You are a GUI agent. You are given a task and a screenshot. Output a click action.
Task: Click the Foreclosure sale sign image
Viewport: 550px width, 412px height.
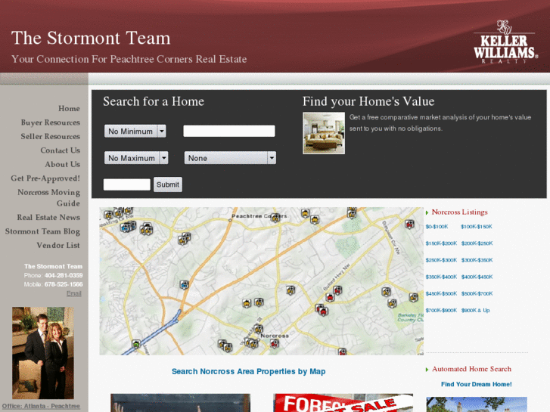[x=343, y=402]
